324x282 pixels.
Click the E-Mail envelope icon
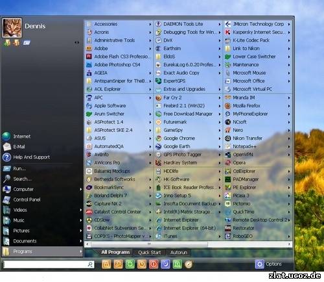click(6, 147)
